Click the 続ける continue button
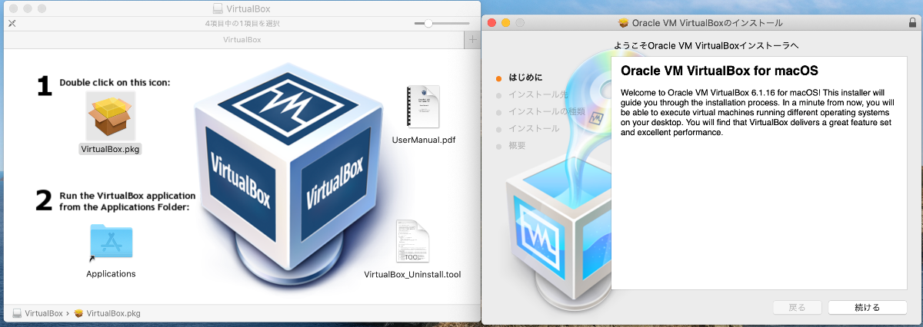The image size is (923, 327). point(867,307)
